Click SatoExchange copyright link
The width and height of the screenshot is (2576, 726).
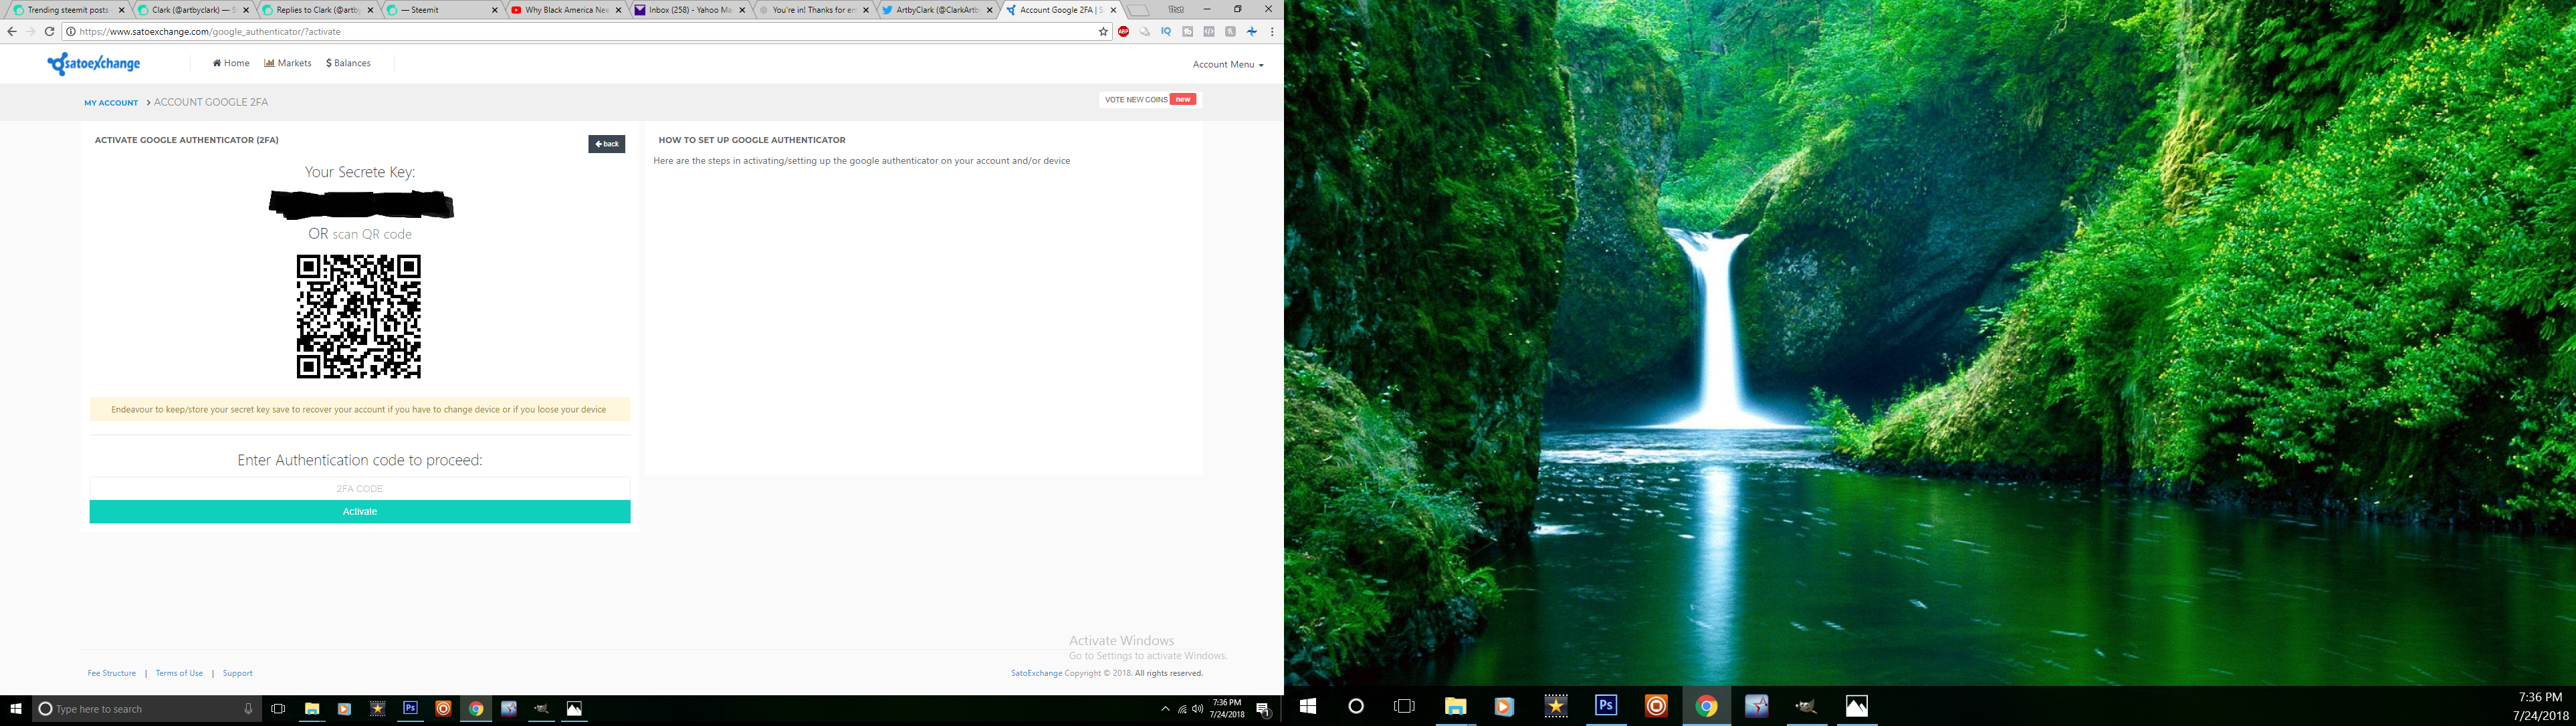1036,673
